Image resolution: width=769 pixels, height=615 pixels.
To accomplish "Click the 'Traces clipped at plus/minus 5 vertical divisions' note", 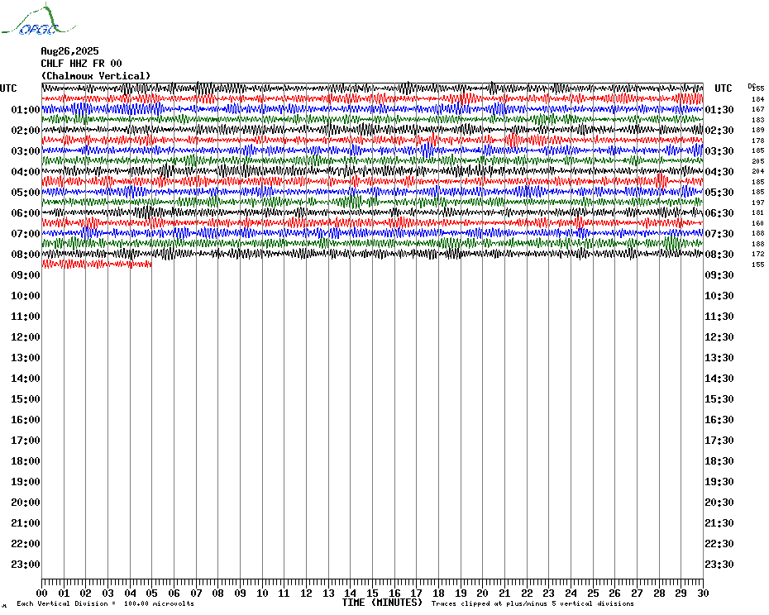I will pos(533,603).
